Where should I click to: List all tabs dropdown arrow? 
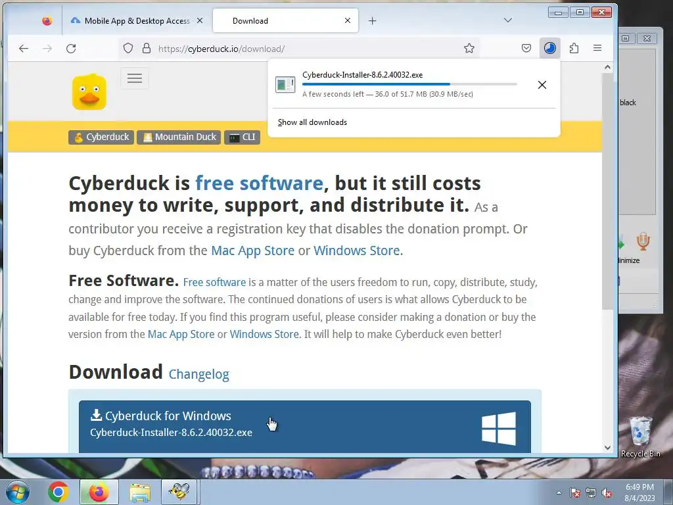(508, 20)
